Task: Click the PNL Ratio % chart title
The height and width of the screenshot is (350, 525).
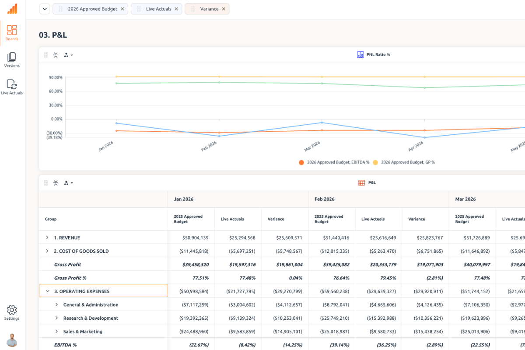Action: click(378, 55)
